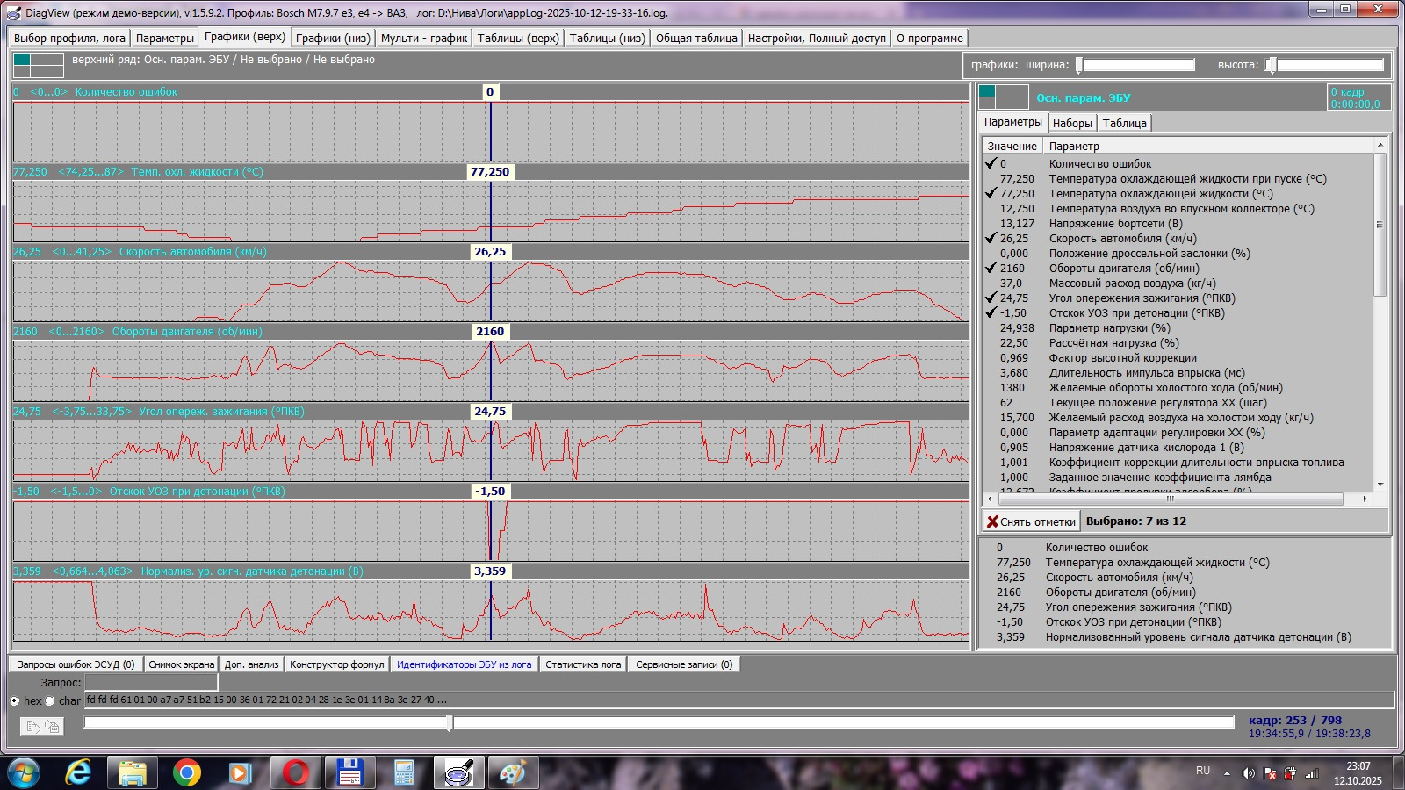Click the Windows Start orb

[x=23, y=773]
